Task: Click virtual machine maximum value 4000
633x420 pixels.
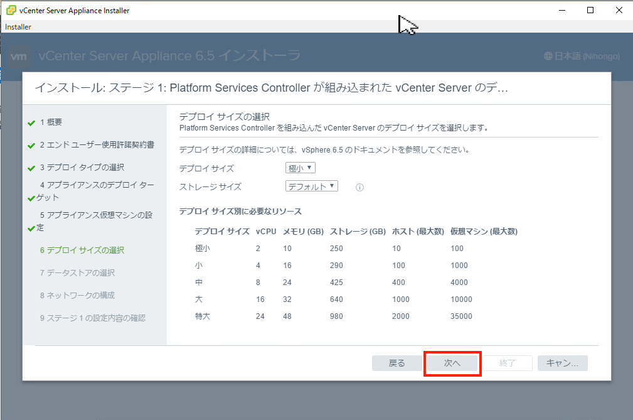Action: coord(459,283)
